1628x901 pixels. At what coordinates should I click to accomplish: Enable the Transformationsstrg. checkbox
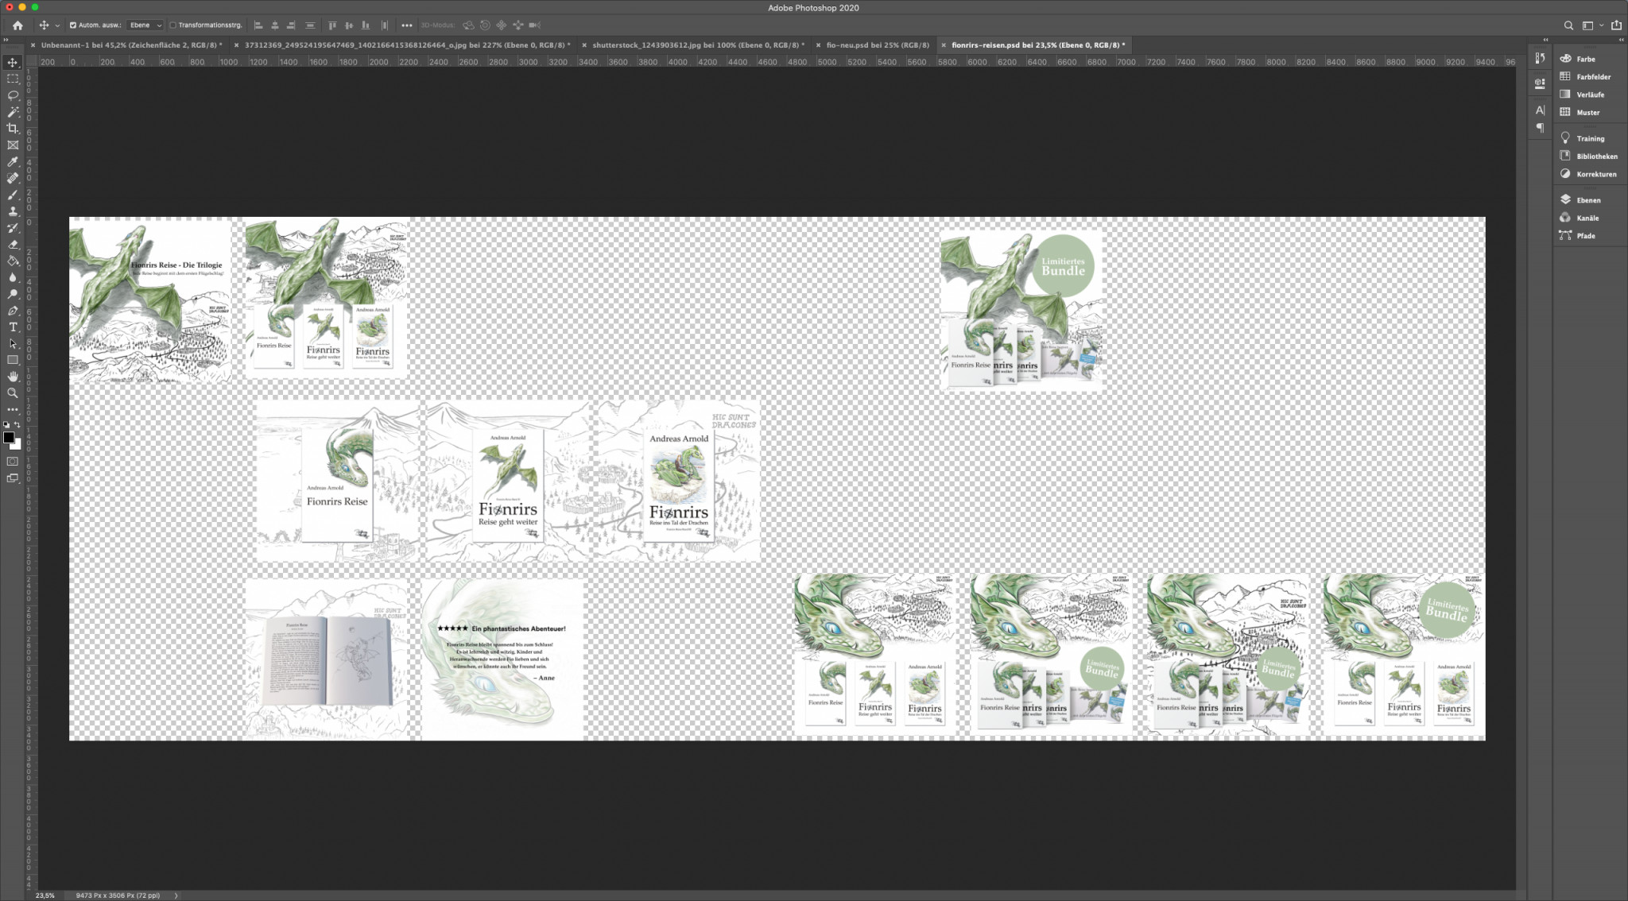tap(172, 25)
